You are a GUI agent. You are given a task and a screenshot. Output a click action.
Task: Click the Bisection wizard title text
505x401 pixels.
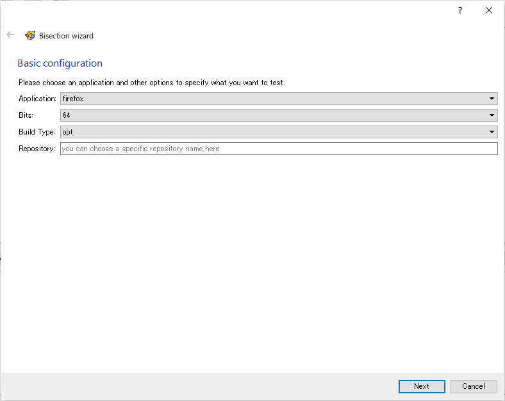[67, 36]
